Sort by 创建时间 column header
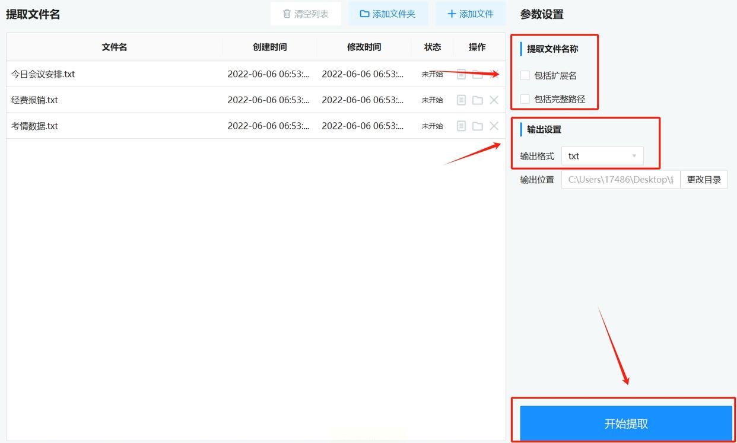This screenshot has width=737, height=443. point(270,47)
